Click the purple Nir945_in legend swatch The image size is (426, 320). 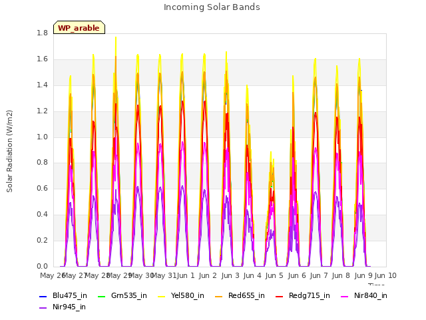(43, 308)
